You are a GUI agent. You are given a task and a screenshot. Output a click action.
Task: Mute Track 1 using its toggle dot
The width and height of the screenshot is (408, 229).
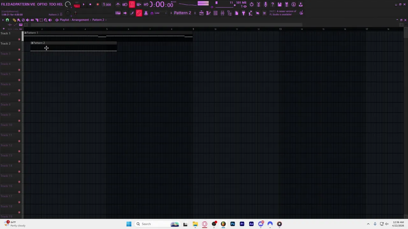[x=19, y=39]
